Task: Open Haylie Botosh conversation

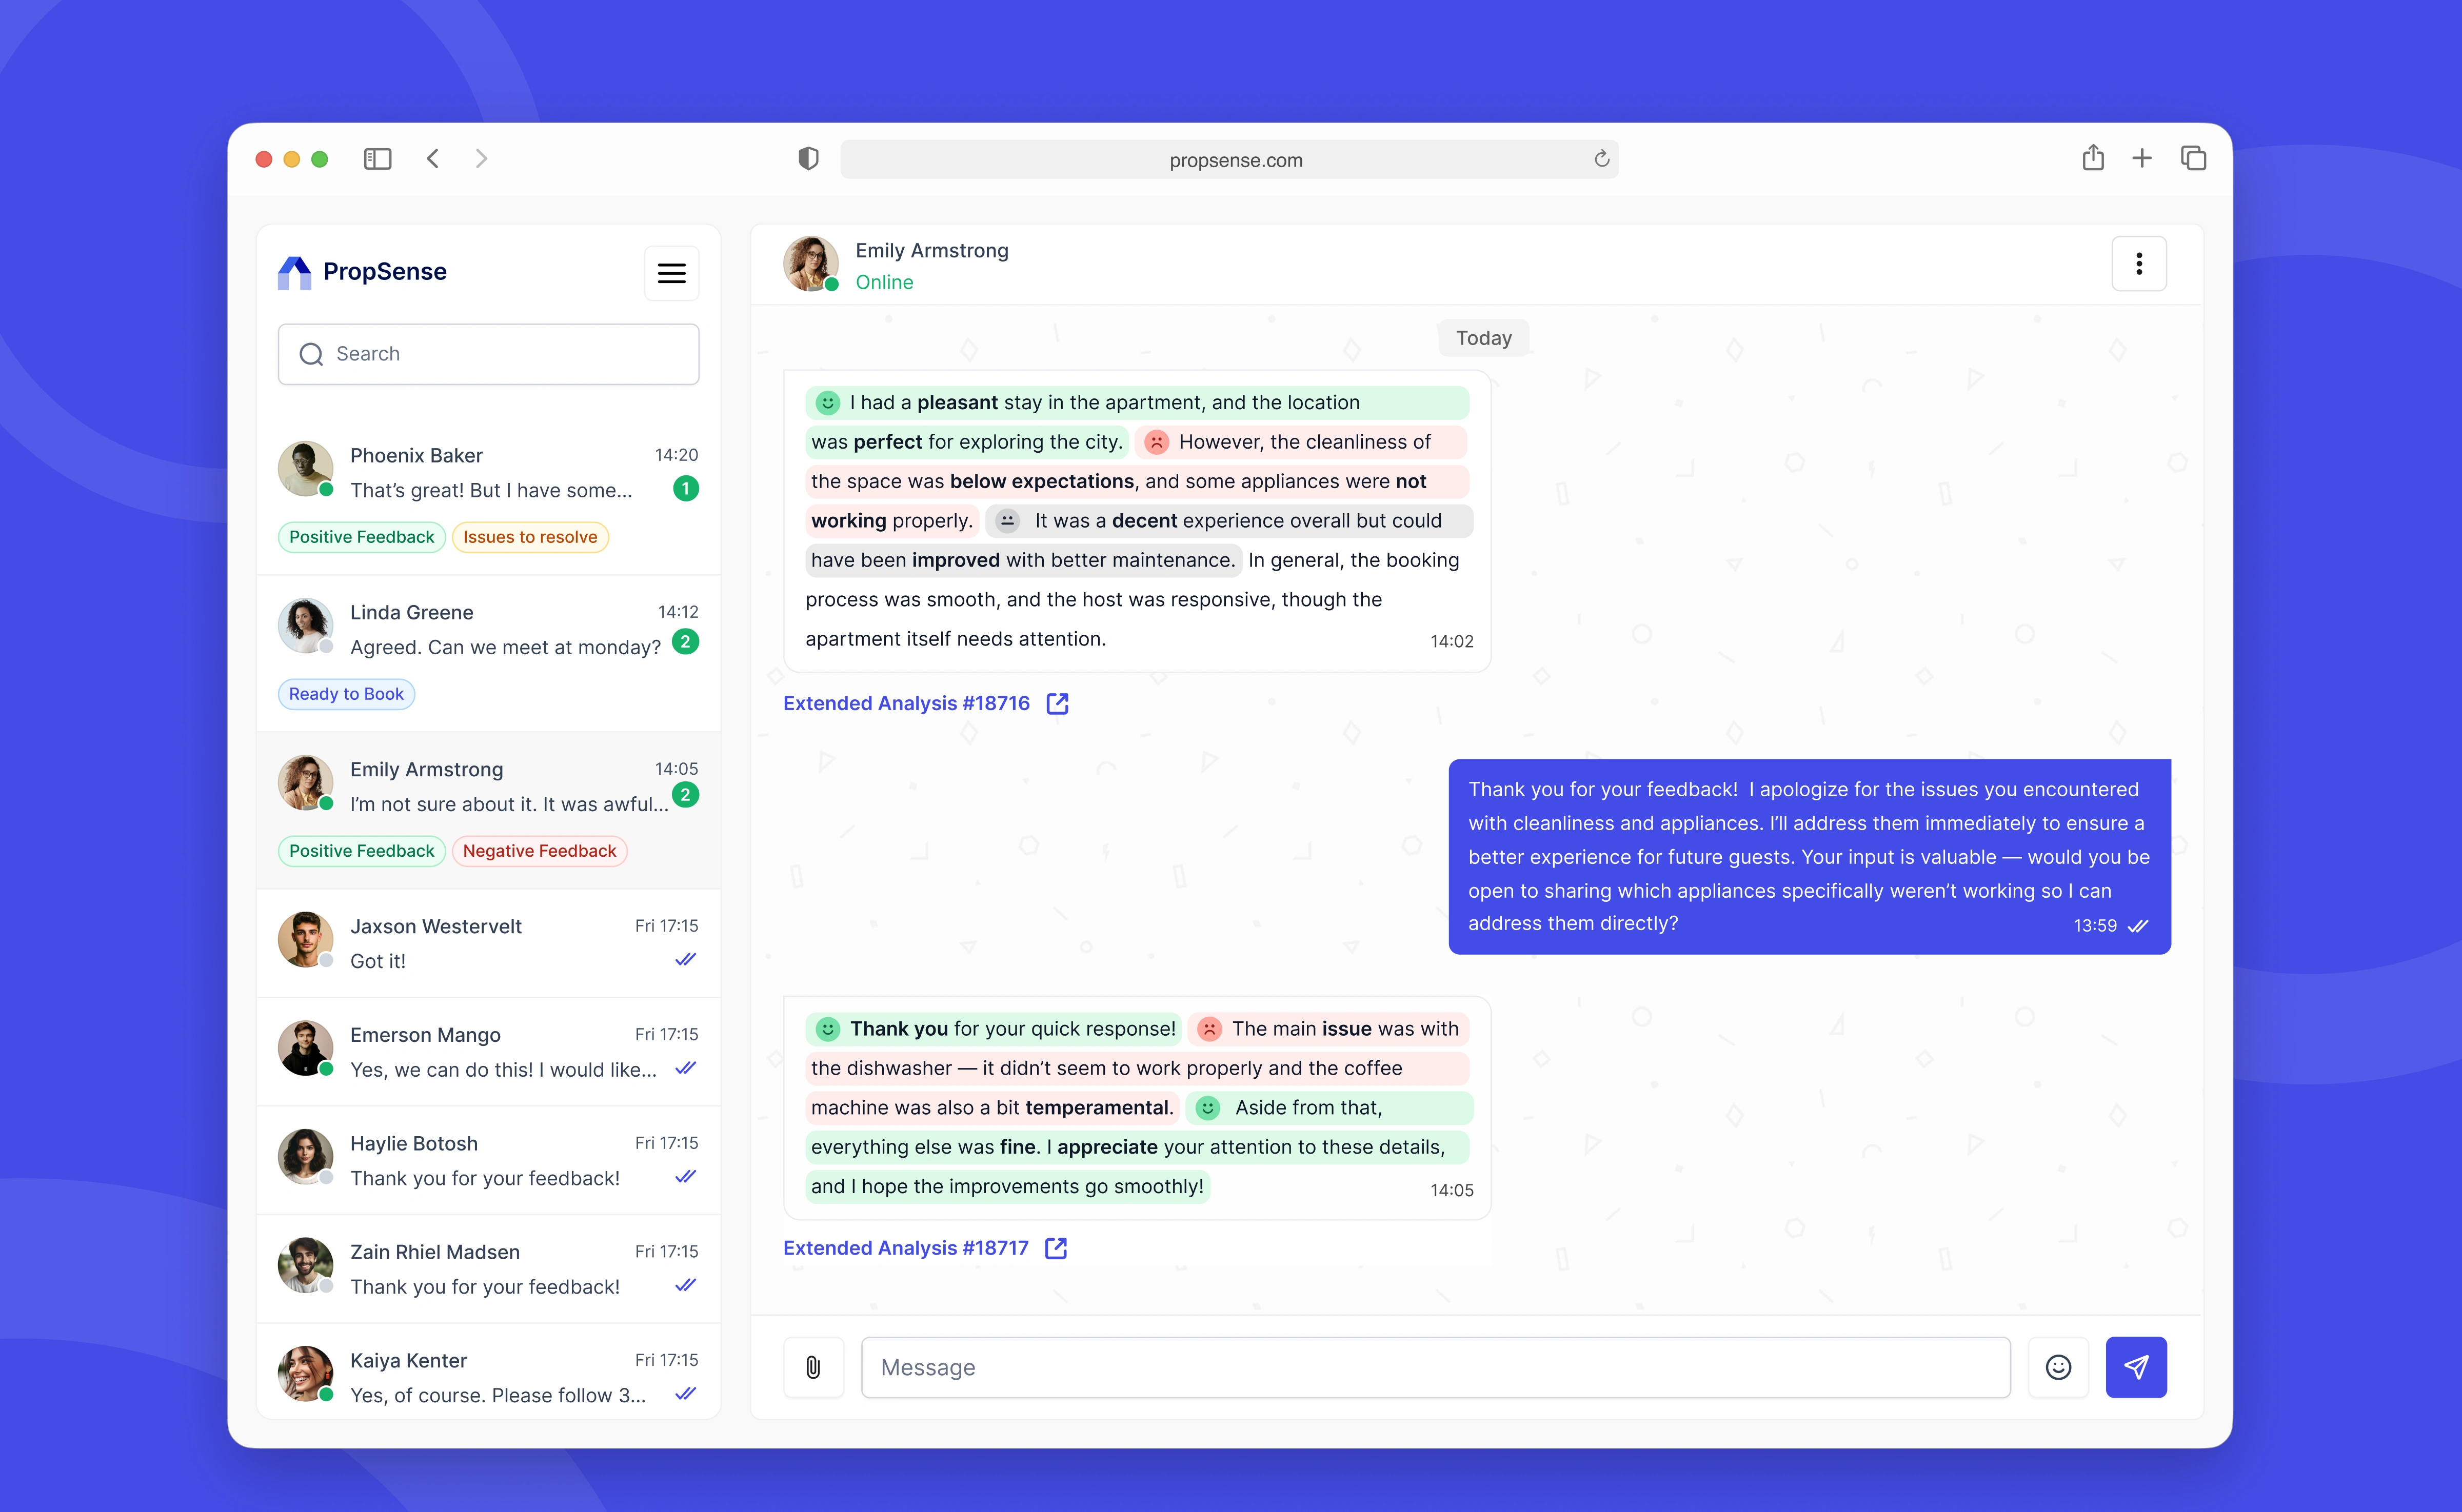Action: coord(488,1160)
